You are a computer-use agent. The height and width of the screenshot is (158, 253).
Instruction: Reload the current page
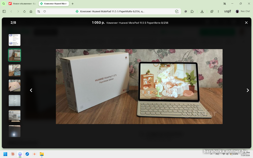click(24, 11)
